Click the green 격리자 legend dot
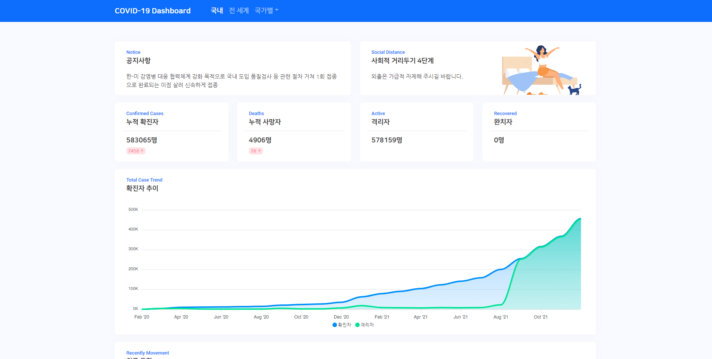The height and width of the screenshot is (359, 712). pyautogui.click(x=358, y=325)
